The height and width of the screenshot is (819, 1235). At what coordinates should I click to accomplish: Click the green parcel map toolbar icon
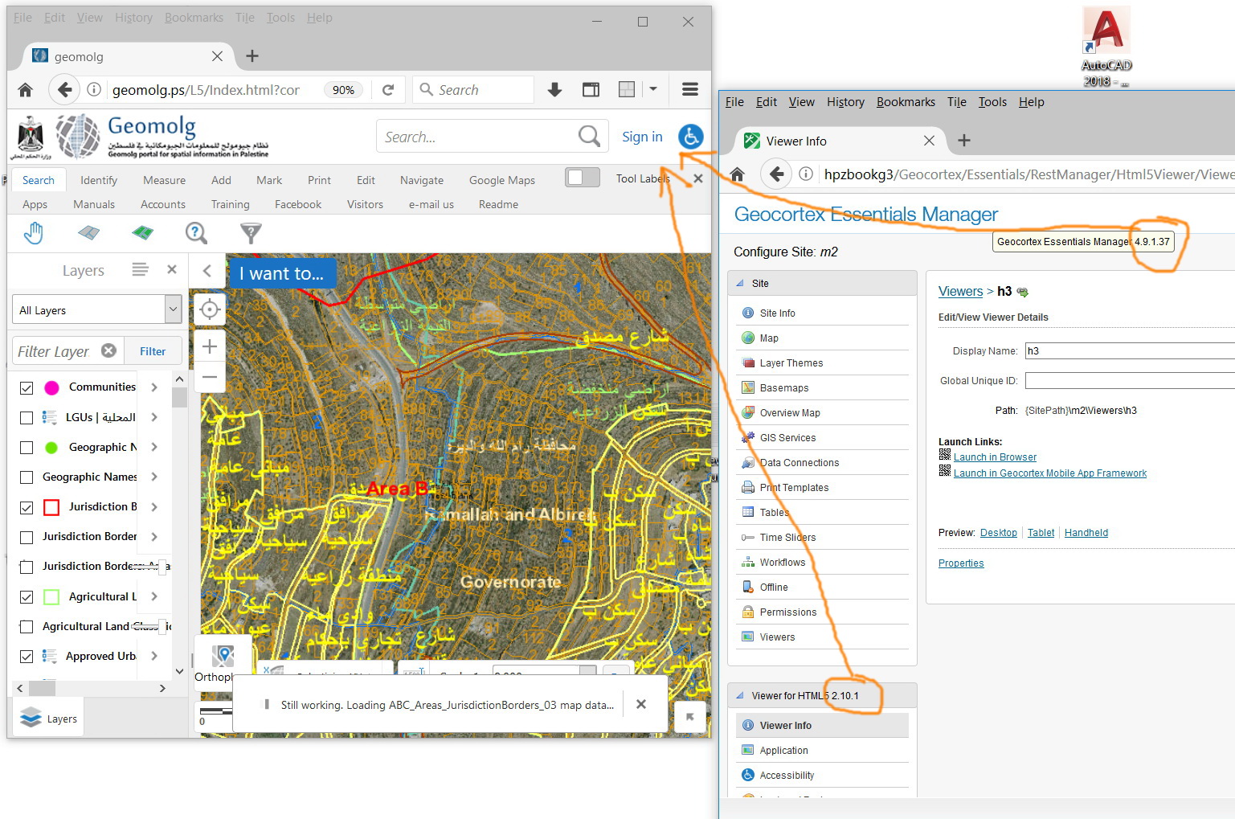tap(142, 233)
